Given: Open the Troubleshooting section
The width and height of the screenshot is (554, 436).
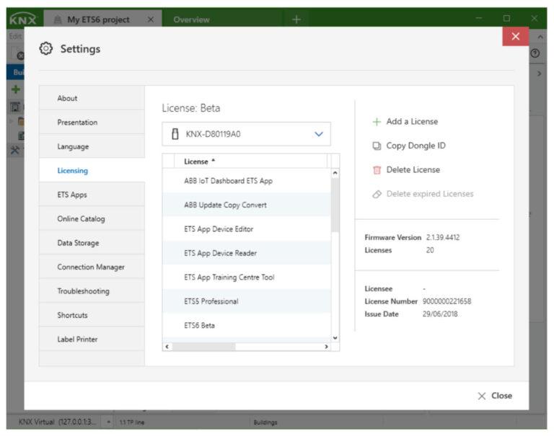Looking at the screenshot, I should coord(92,291).
